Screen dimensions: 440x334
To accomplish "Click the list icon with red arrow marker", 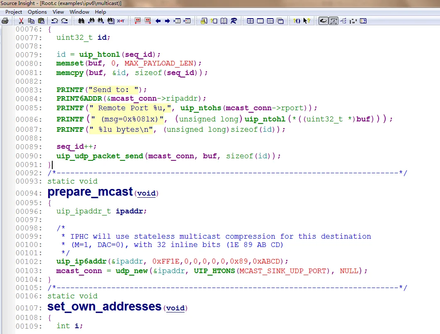I will point(187,21).
